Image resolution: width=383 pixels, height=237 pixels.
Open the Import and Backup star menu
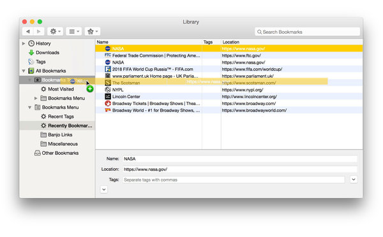[x=93, y=31]
